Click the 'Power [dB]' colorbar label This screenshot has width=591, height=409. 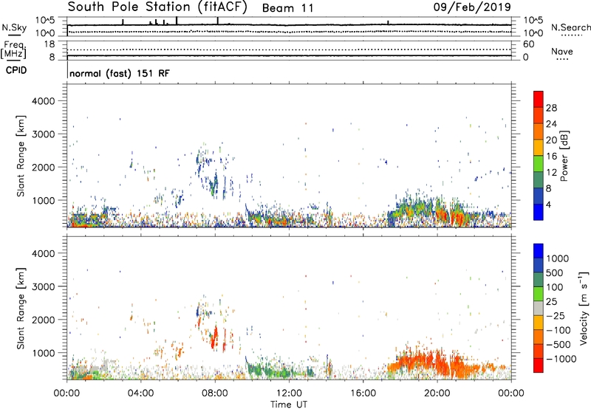click(x=564, y=156)
